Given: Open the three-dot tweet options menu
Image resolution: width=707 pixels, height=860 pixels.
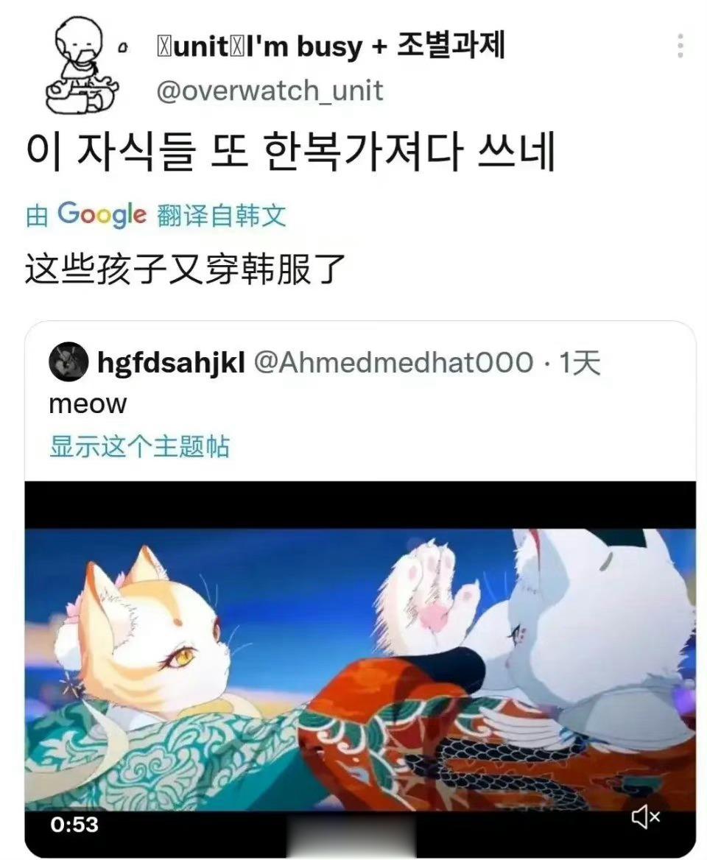Looking at the screenshot, I should click(x=680, y=46).
